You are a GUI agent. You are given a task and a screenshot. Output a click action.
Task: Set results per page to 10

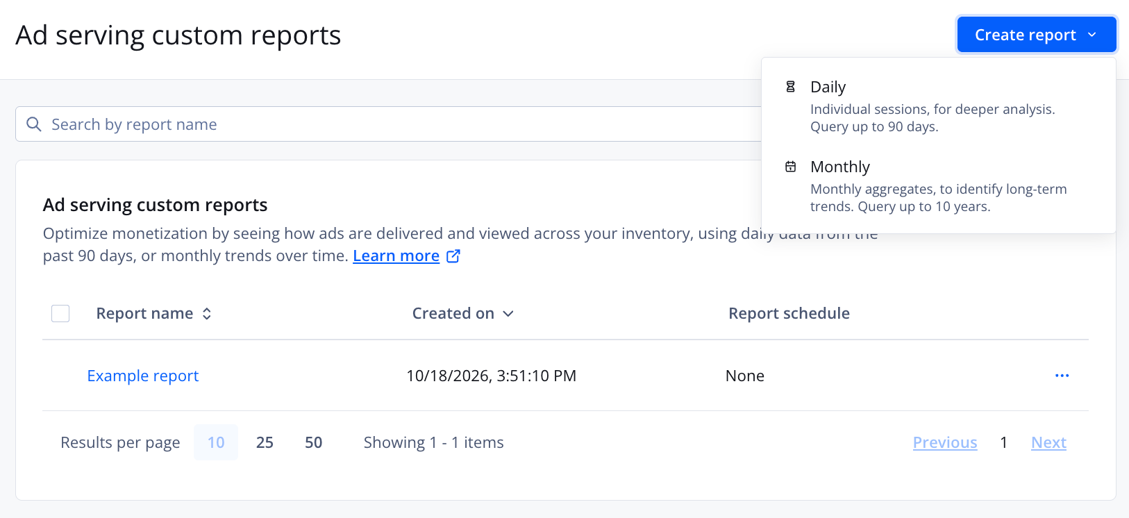pos(216,442)
